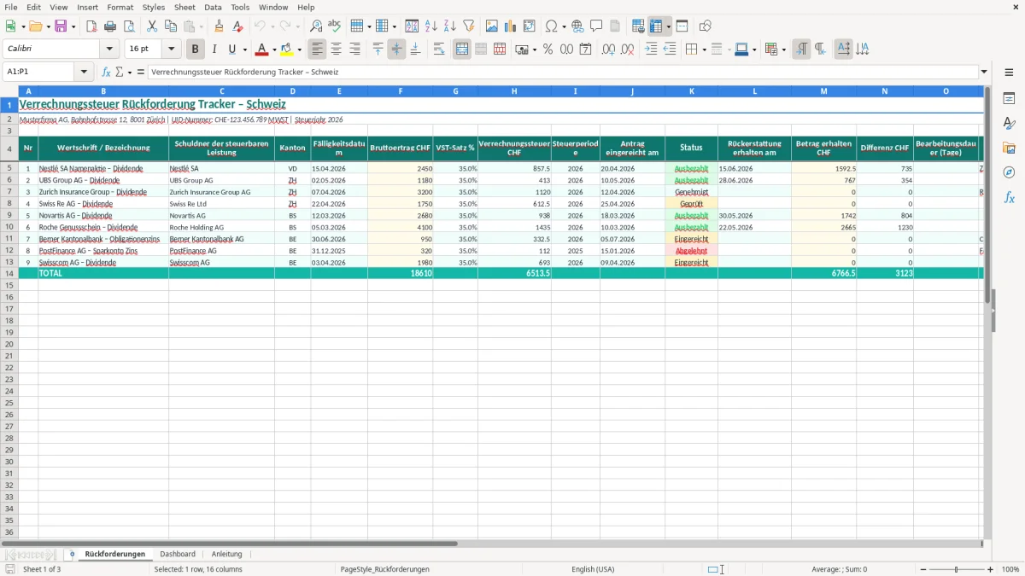Image resolution: width=1025 pixels, height=576 pixels.
Task: Cut the selection with scissors icon
Action: [152, 26]
